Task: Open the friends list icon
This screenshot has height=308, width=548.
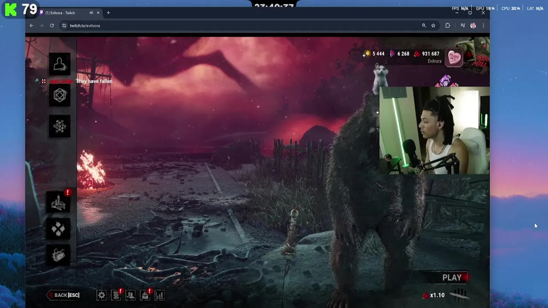Action: [131, 295]
